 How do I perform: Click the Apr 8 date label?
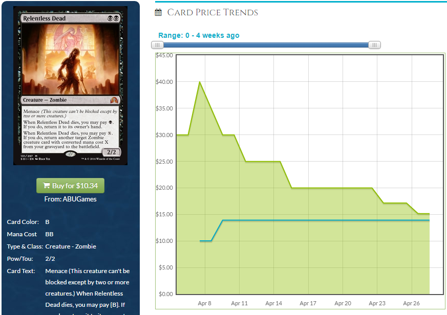point(204,303)
